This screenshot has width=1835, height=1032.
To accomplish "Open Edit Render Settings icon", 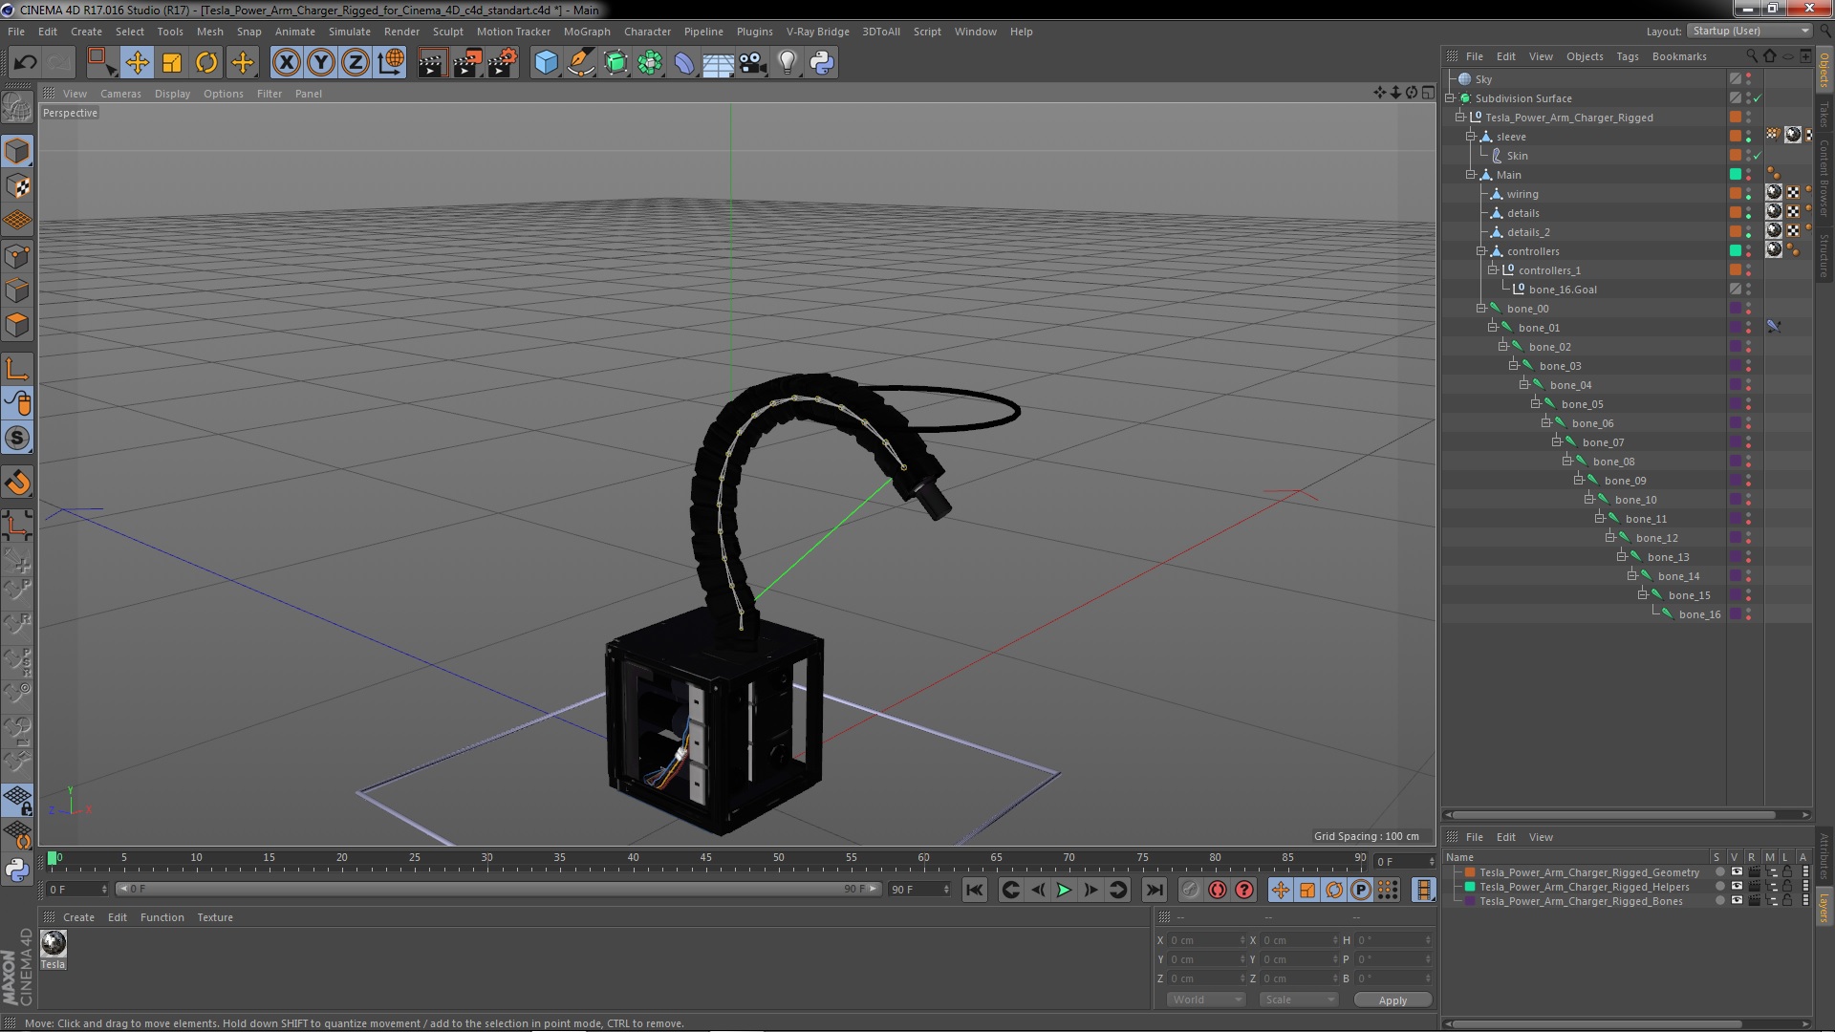I will (x=502, y=63).
